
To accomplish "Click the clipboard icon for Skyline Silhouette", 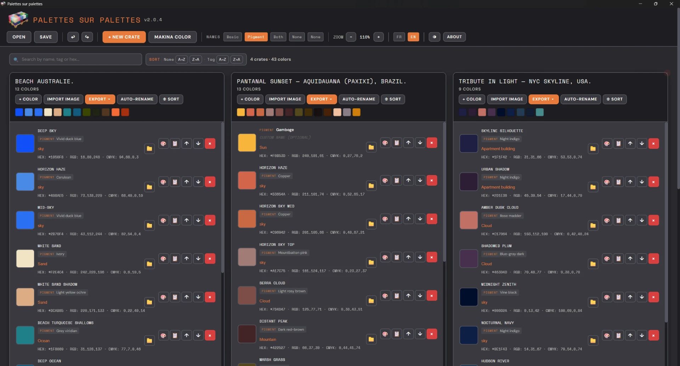I will point(619,144).
